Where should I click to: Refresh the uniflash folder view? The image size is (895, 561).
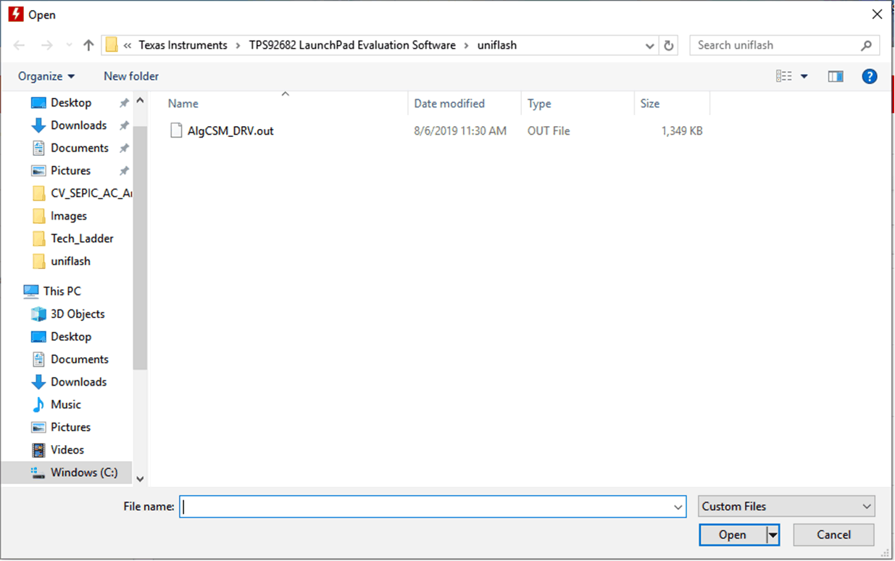(x=667, y=45)
